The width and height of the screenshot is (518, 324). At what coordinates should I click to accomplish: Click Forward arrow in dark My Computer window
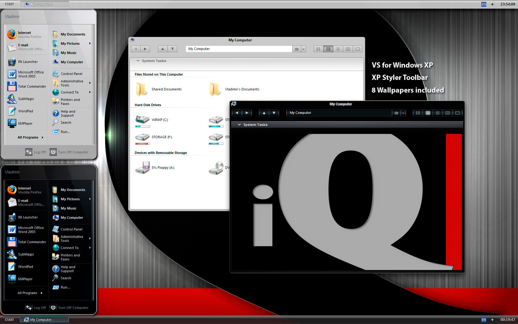247,113
